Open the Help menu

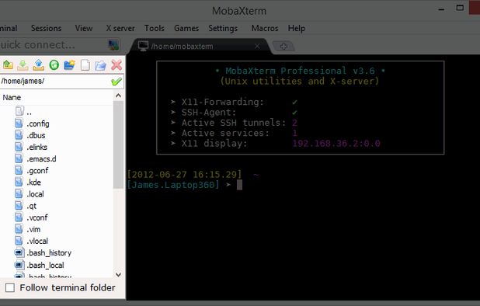click(x=297, y=28)
